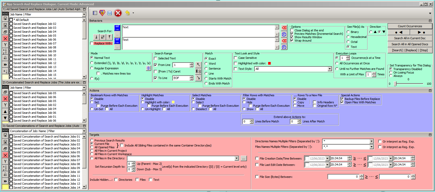
Task: Click the black up triangle in concatenated jobs list 2
Action: (5, 111)
